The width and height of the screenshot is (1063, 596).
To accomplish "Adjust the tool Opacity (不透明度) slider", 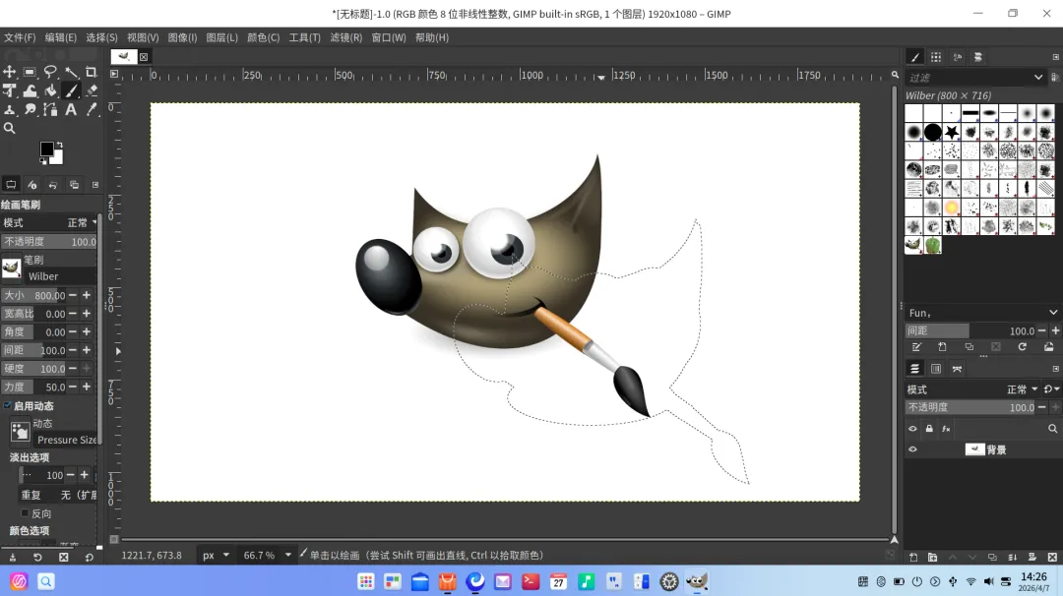I will [x=49, y=241].
